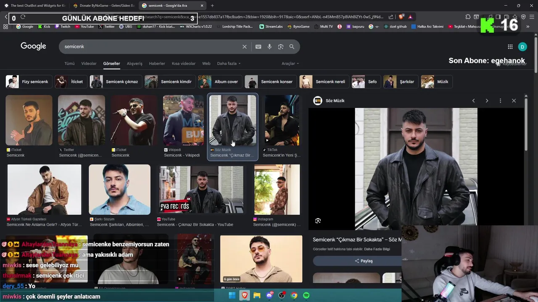Switch to the Tümü results tab
Image resolution: width=538 pixels, height=302 pixels.
(x=69, y=63)
